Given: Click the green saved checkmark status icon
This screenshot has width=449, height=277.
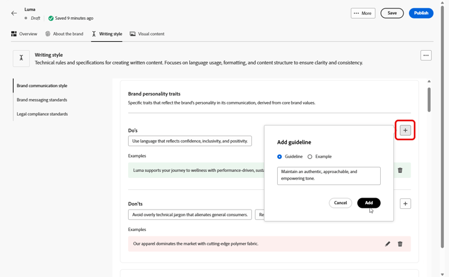Looking at the screenshot, I should 51,19.
